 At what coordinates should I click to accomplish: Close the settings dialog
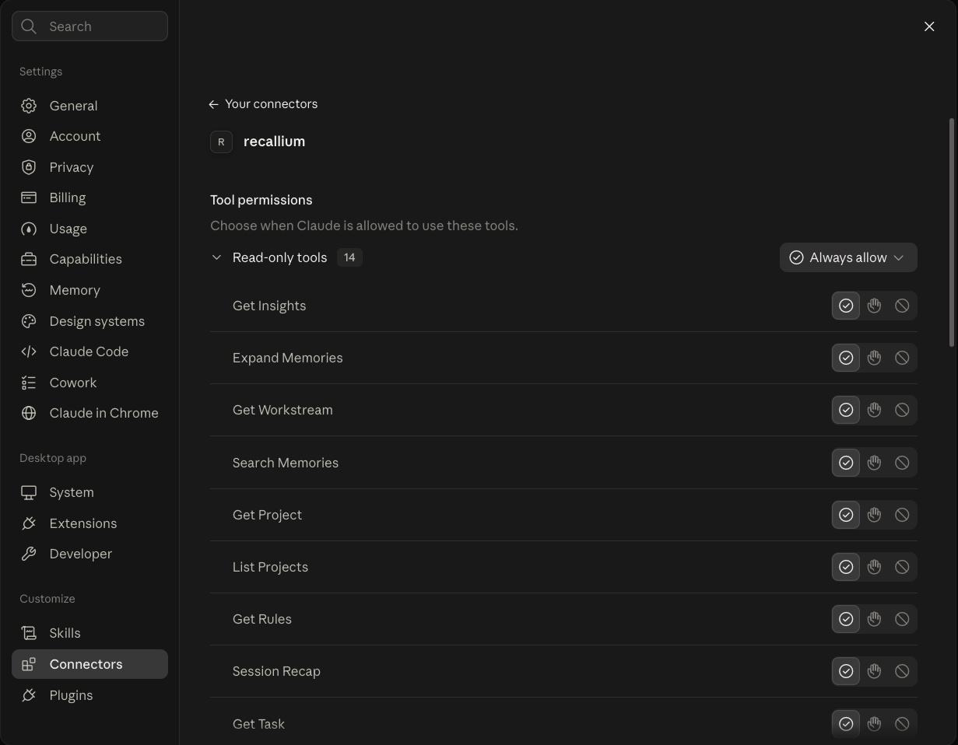pos(929,26)
